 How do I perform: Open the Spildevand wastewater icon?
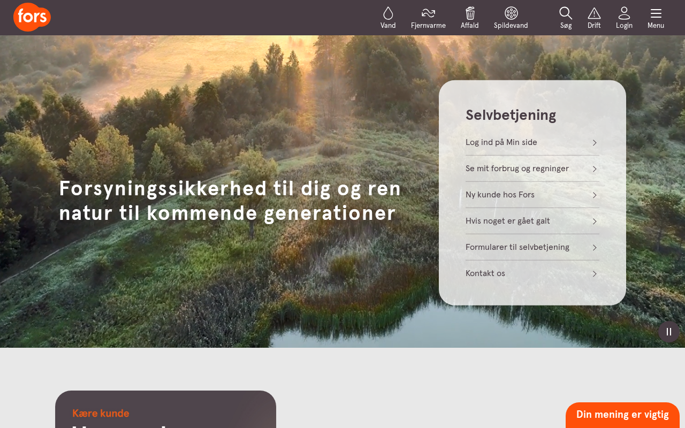(511, 13)
